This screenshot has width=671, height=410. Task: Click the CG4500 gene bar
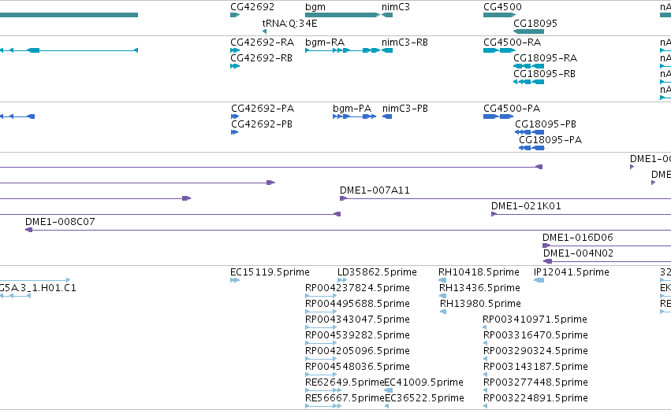tap(499, 15)
